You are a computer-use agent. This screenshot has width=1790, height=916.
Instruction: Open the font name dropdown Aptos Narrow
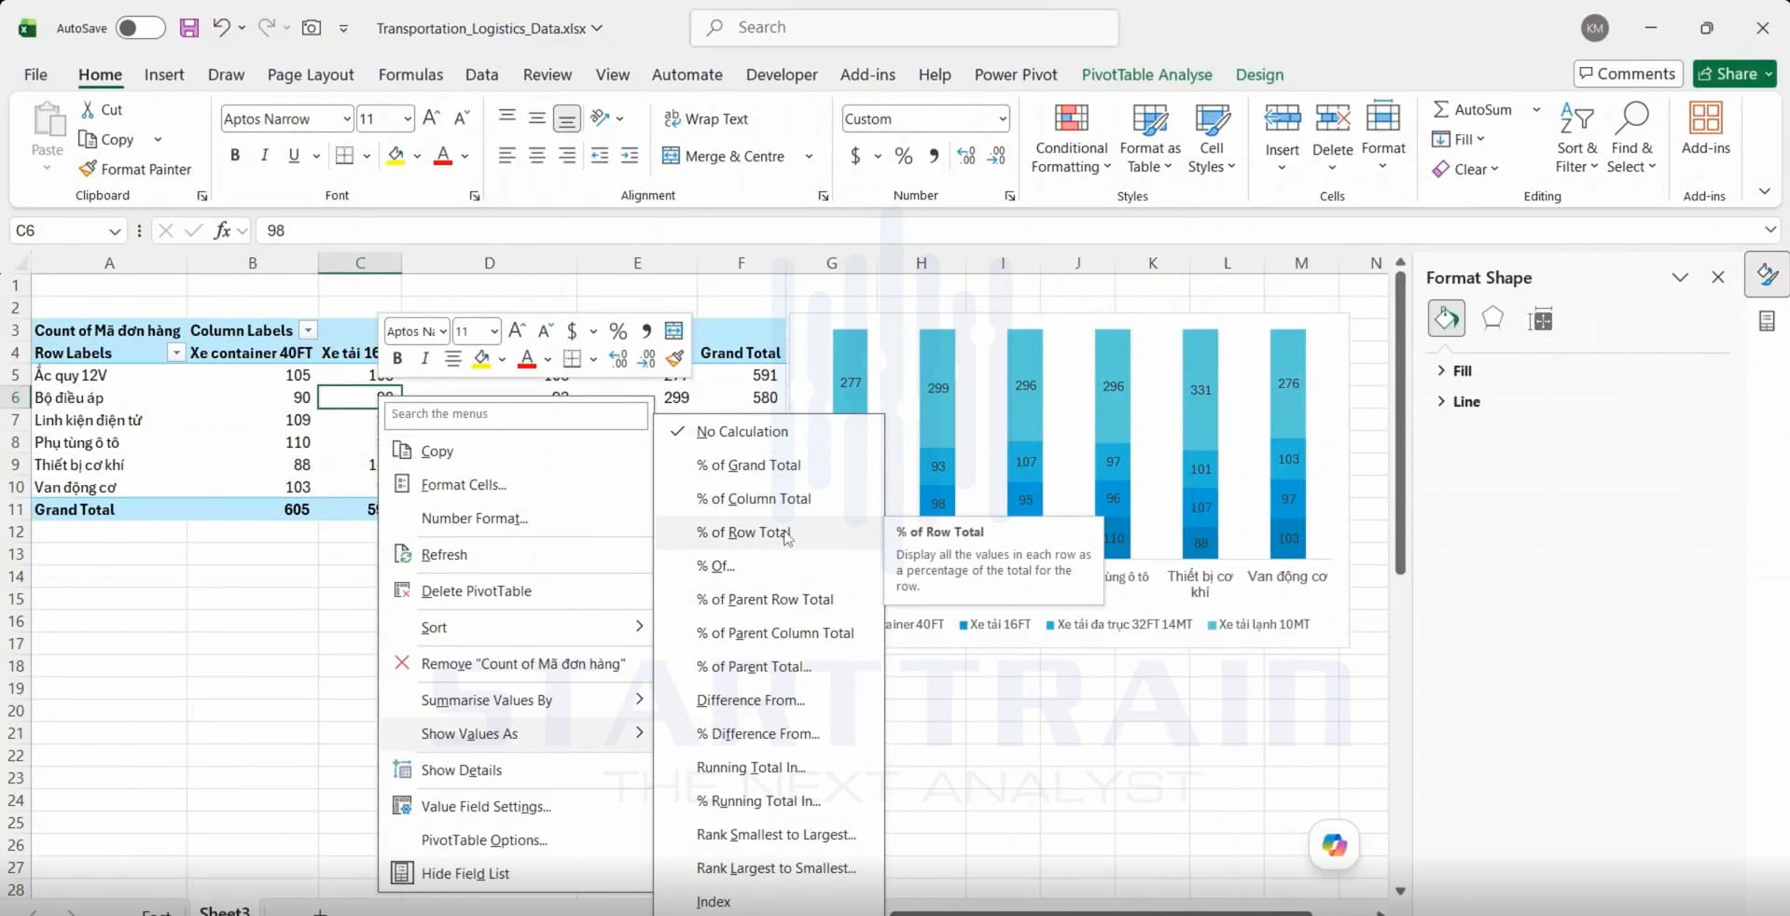coord(347,118)
